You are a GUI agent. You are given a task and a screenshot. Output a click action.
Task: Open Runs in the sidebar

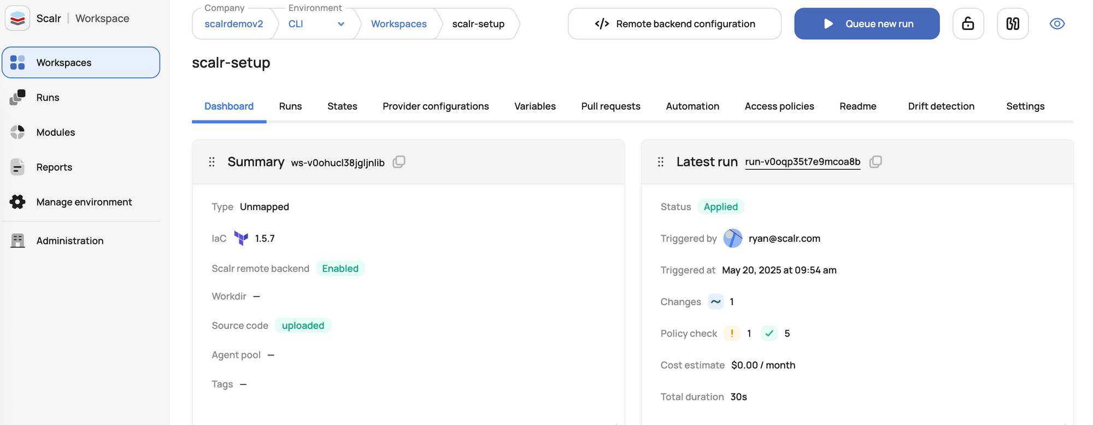pyautogui.click(x=81, y=97)
